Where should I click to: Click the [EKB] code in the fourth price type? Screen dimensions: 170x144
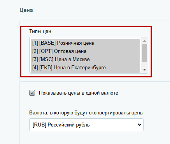(46, 68)
